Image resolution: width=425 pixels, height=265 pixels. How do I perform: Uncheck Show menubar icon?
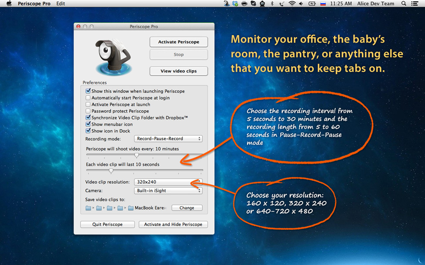88,124
